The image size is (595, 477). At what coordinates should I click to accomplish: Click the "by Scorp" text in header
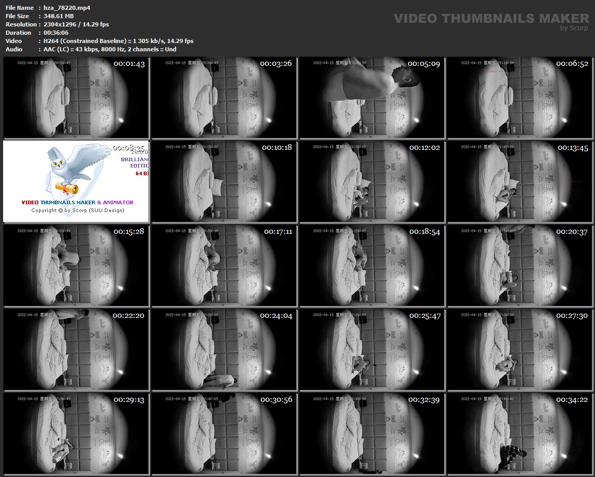[574, 28]
